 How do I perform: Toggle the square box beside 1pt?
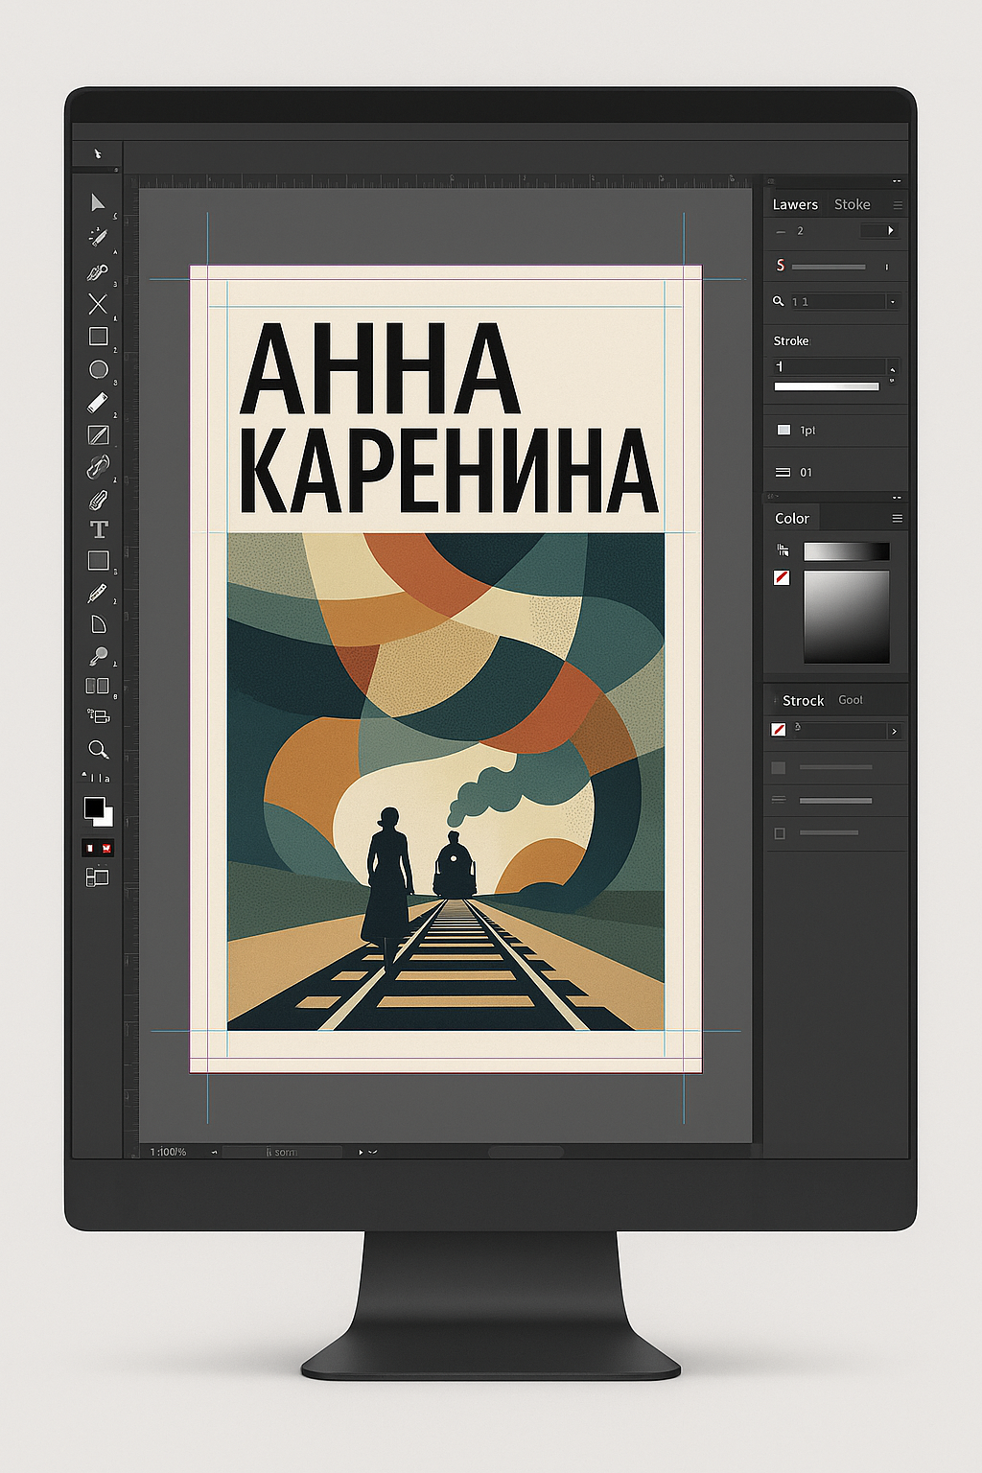pos(783,430)
